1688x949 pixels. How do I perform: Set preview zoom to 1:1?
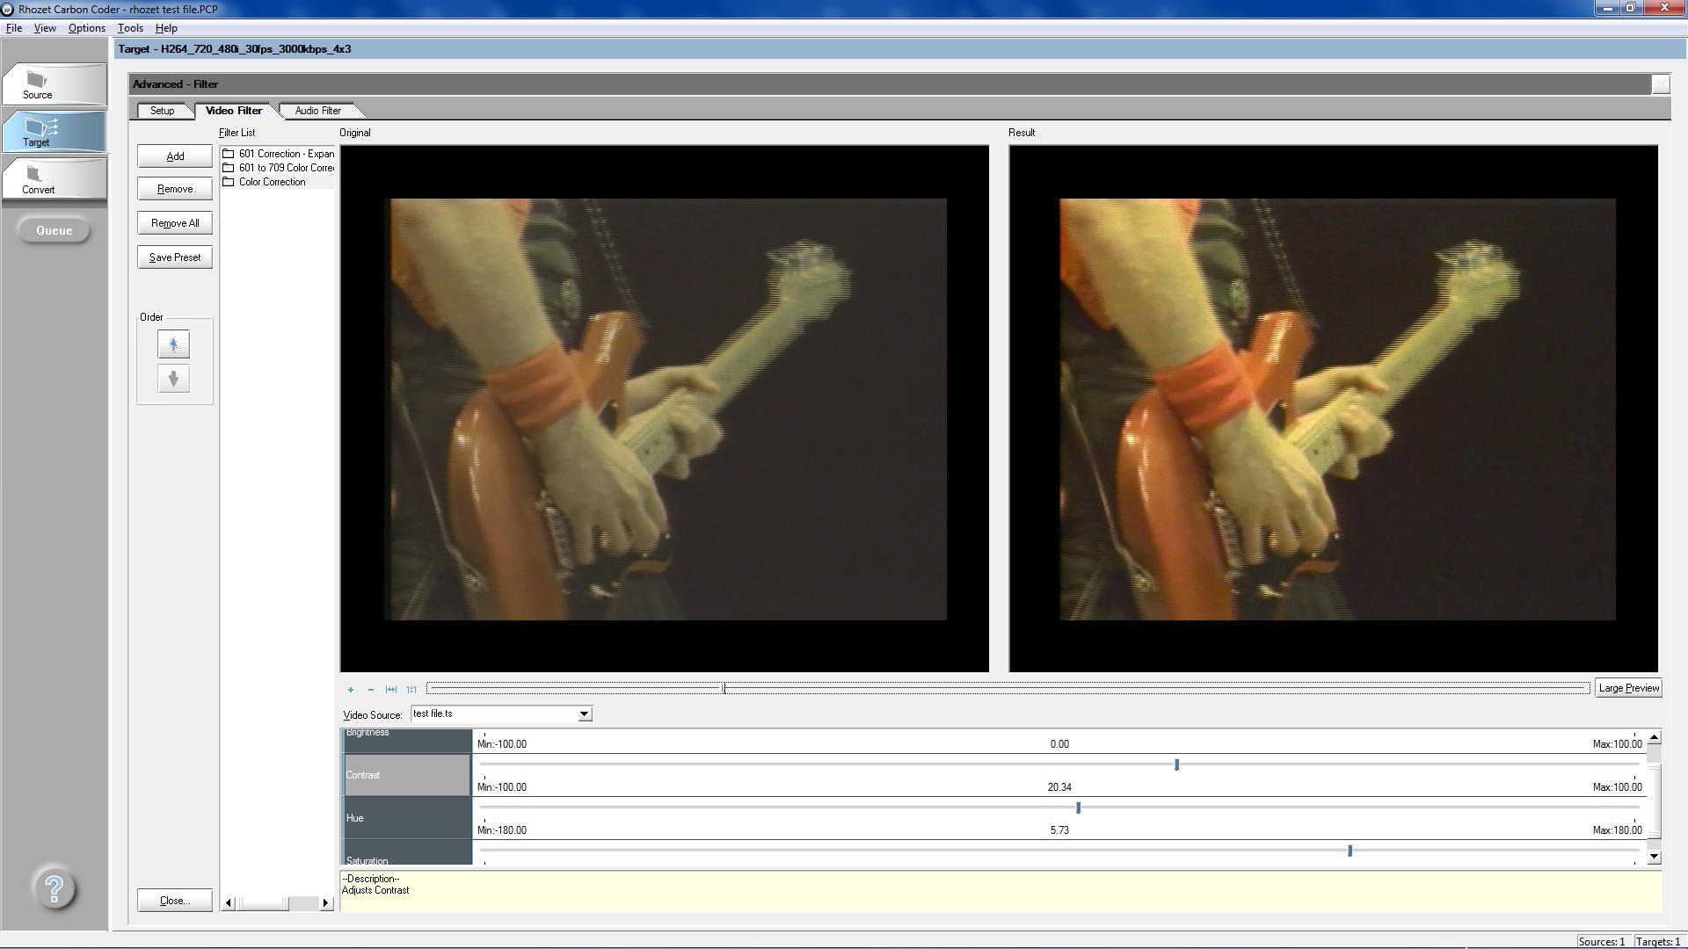411,690
